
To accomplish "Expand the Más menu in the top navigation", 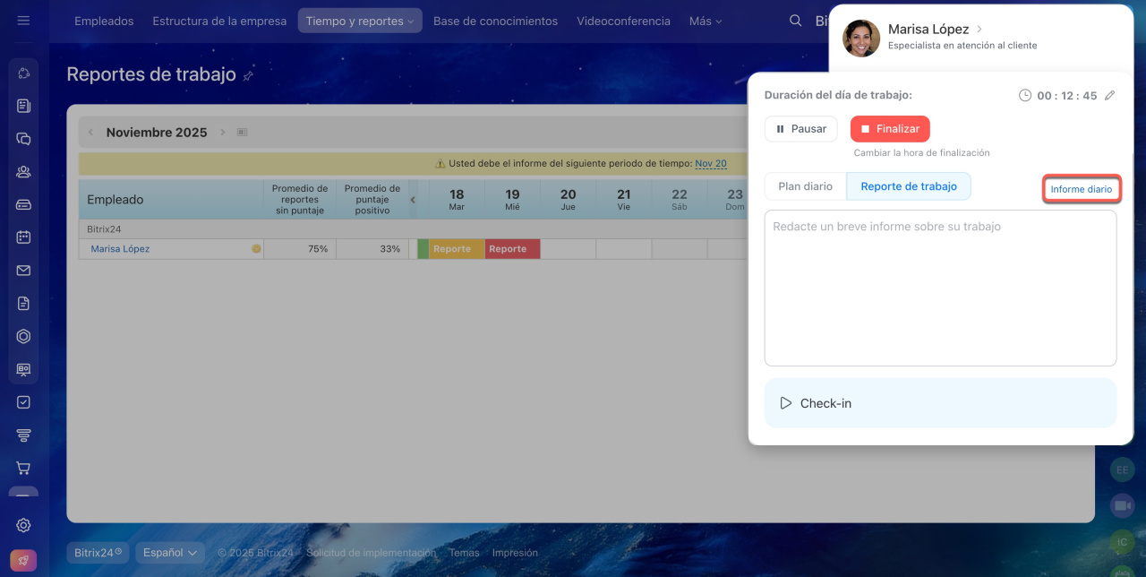I will click(x=705, y=21).
